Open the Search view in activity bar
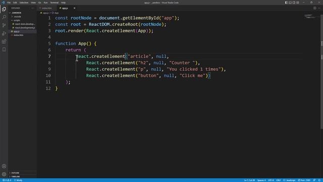Viewport: 323px width, 182px height. pos(4,17)
